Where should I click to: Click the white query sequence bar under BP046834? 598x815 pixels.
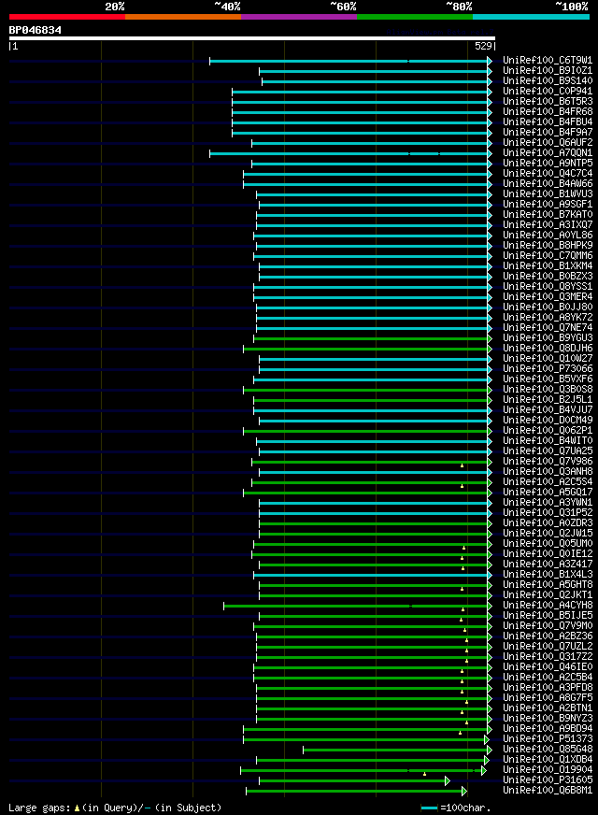(x=252, y=38)
